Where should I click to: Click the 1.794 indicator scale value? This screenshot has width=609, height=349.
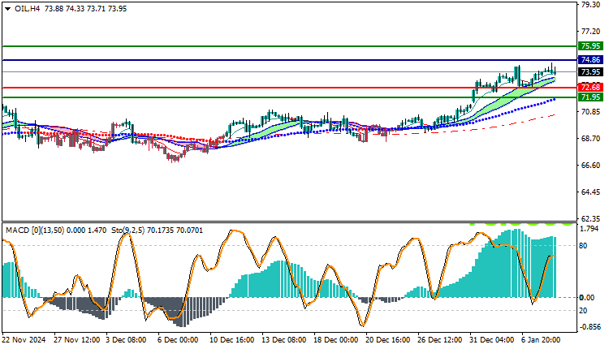(x=590, y=229)
